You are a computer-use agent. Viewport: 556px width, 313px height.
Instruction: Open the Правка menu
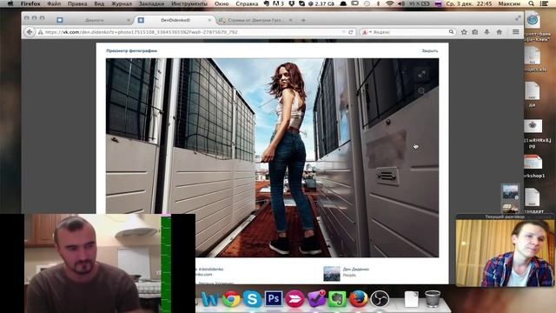(x=77, y=3)
